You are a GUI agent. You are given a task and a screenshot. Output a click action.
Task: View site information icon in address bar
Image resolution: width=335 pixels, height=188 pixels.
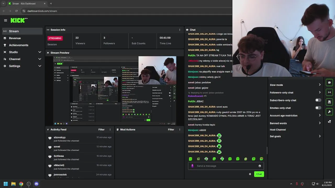click(24, 11)
